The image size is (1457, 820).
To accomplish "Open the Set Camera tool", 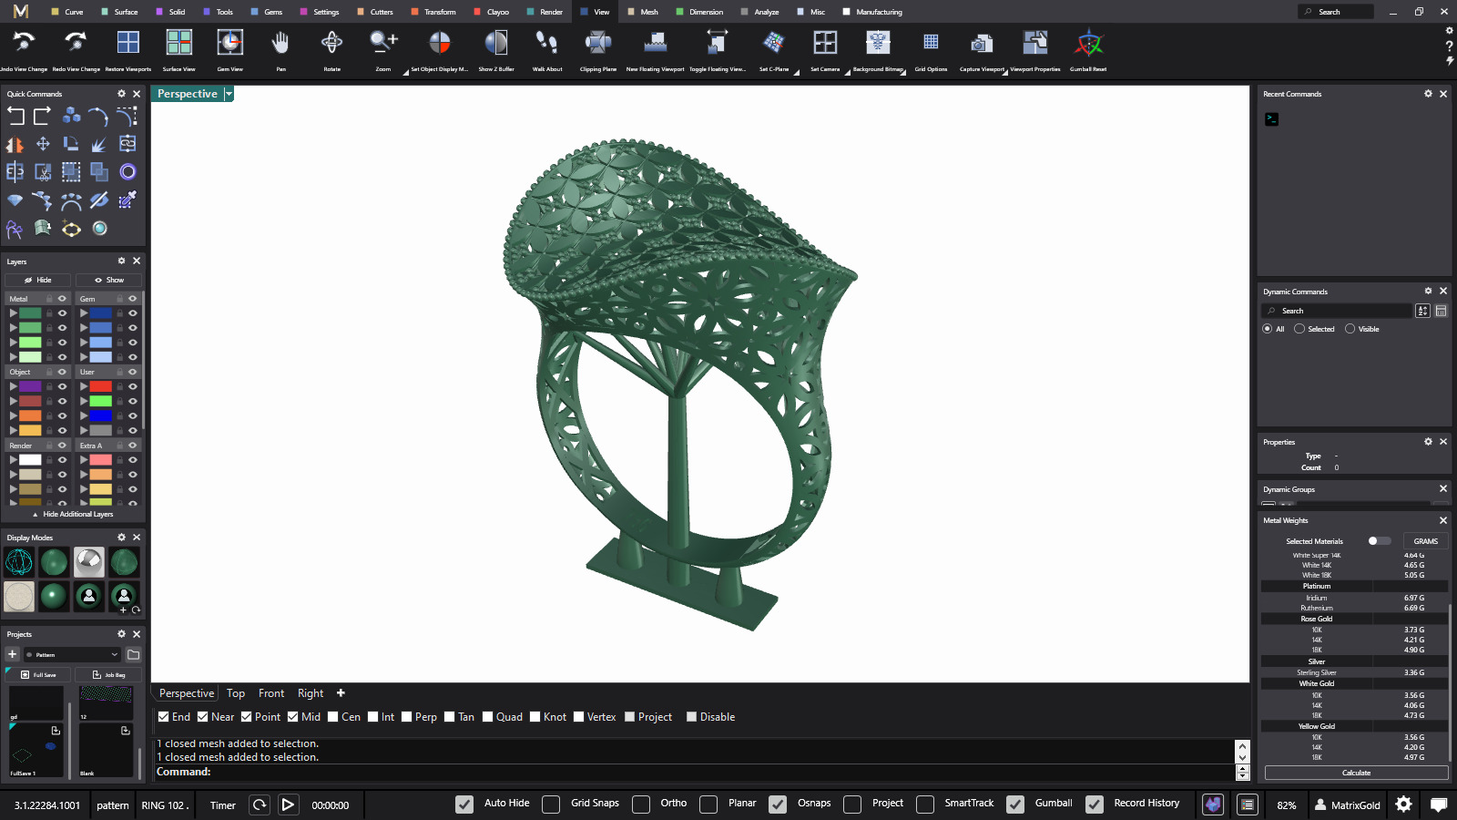I will [825, 42].
